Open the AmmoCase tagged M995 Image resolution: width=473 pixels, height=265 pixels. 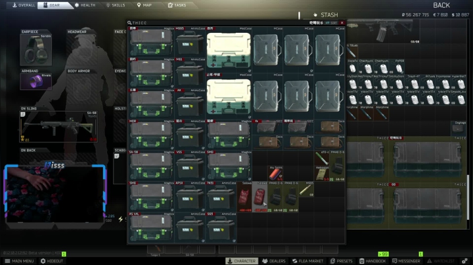pyautogui.click(x=190, y=42)
